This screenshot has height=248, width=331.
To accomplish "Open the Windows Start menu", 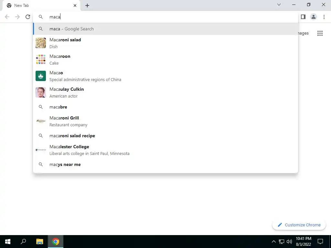I will 8,242.
